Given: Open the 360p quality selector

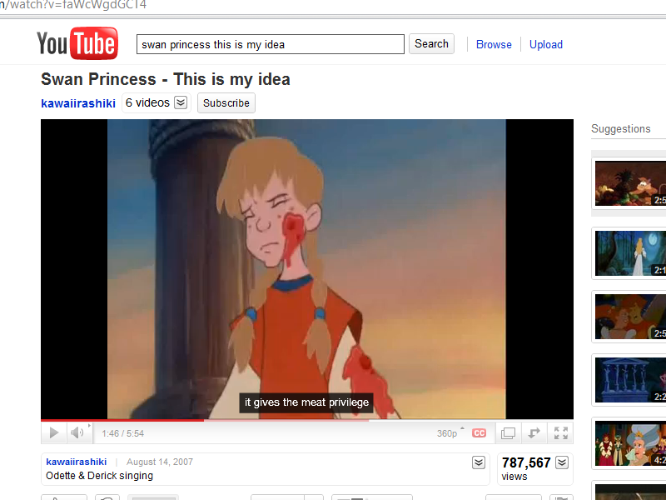Looking at the screenshot, I should [450, 432].
